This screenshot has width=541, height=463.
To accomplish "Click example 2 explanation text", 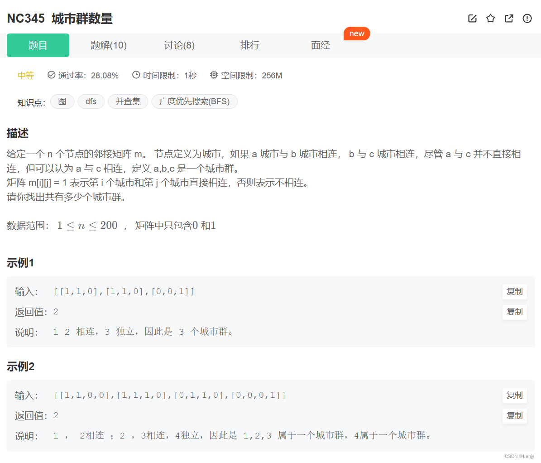I will click(243, 435).
